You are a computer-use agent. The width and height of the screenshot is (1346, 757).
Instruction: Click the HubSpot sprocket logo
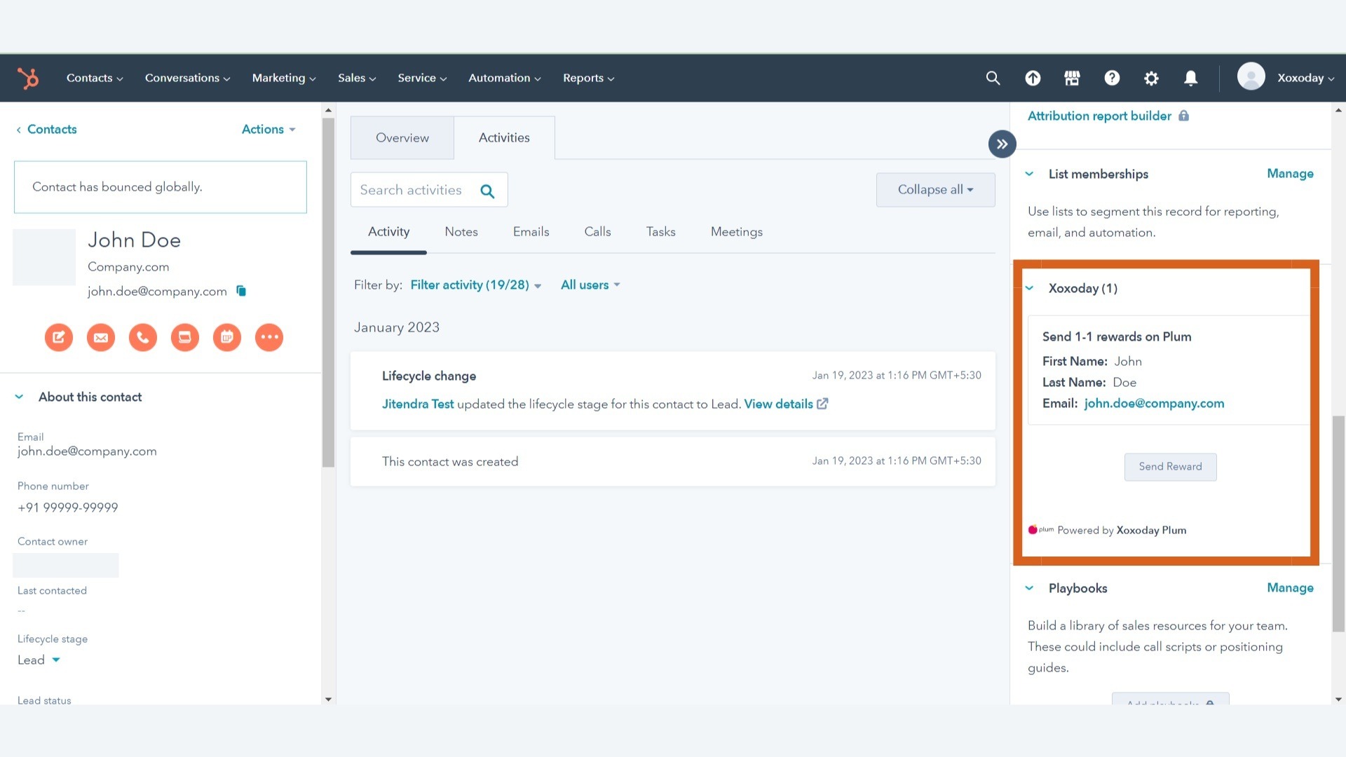[28, 78]
